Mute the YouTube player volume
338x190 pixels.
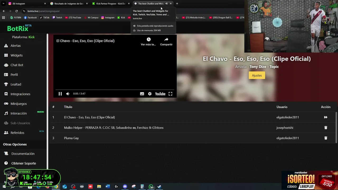click(68, 94)
